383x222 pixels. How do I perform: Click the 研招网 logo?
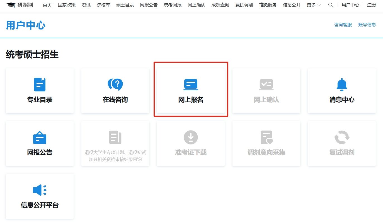pos(20,5)
